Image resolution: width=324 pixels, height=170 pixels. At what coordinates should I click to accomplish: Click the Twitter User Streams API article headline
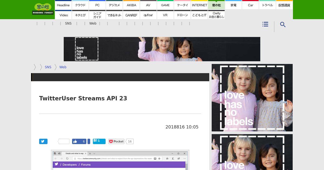tap(83, 98)
